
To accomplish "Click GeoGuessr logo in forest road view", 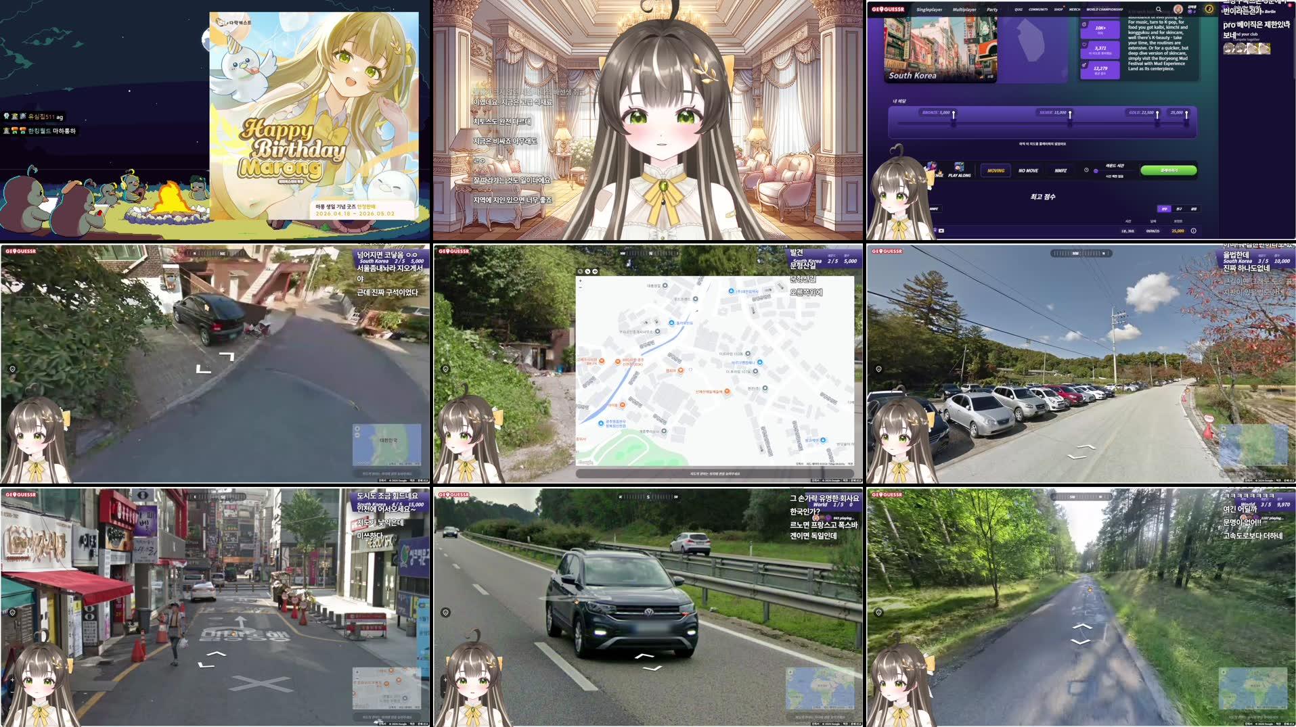I will click(x=887, y=494).
